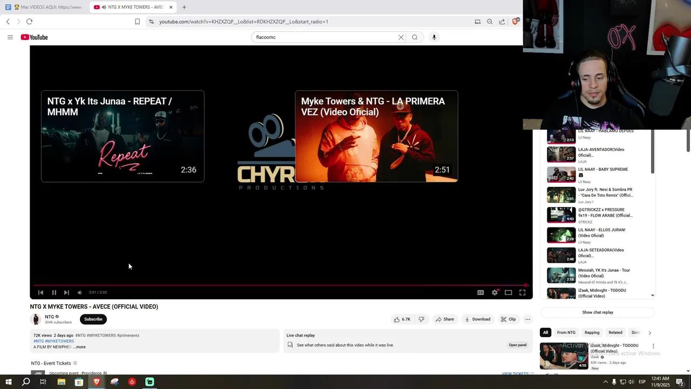Open Brave Shields icon
691x389 pixels.
pos(515,22)
